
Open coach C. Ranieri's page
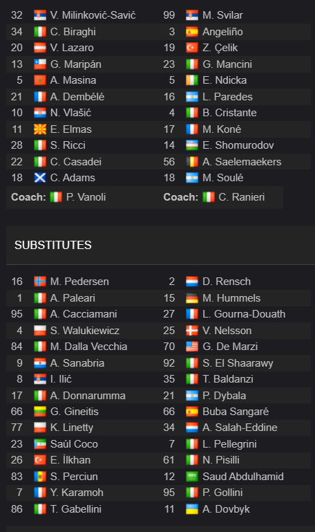pyautogui.click(x=242, y=197)
